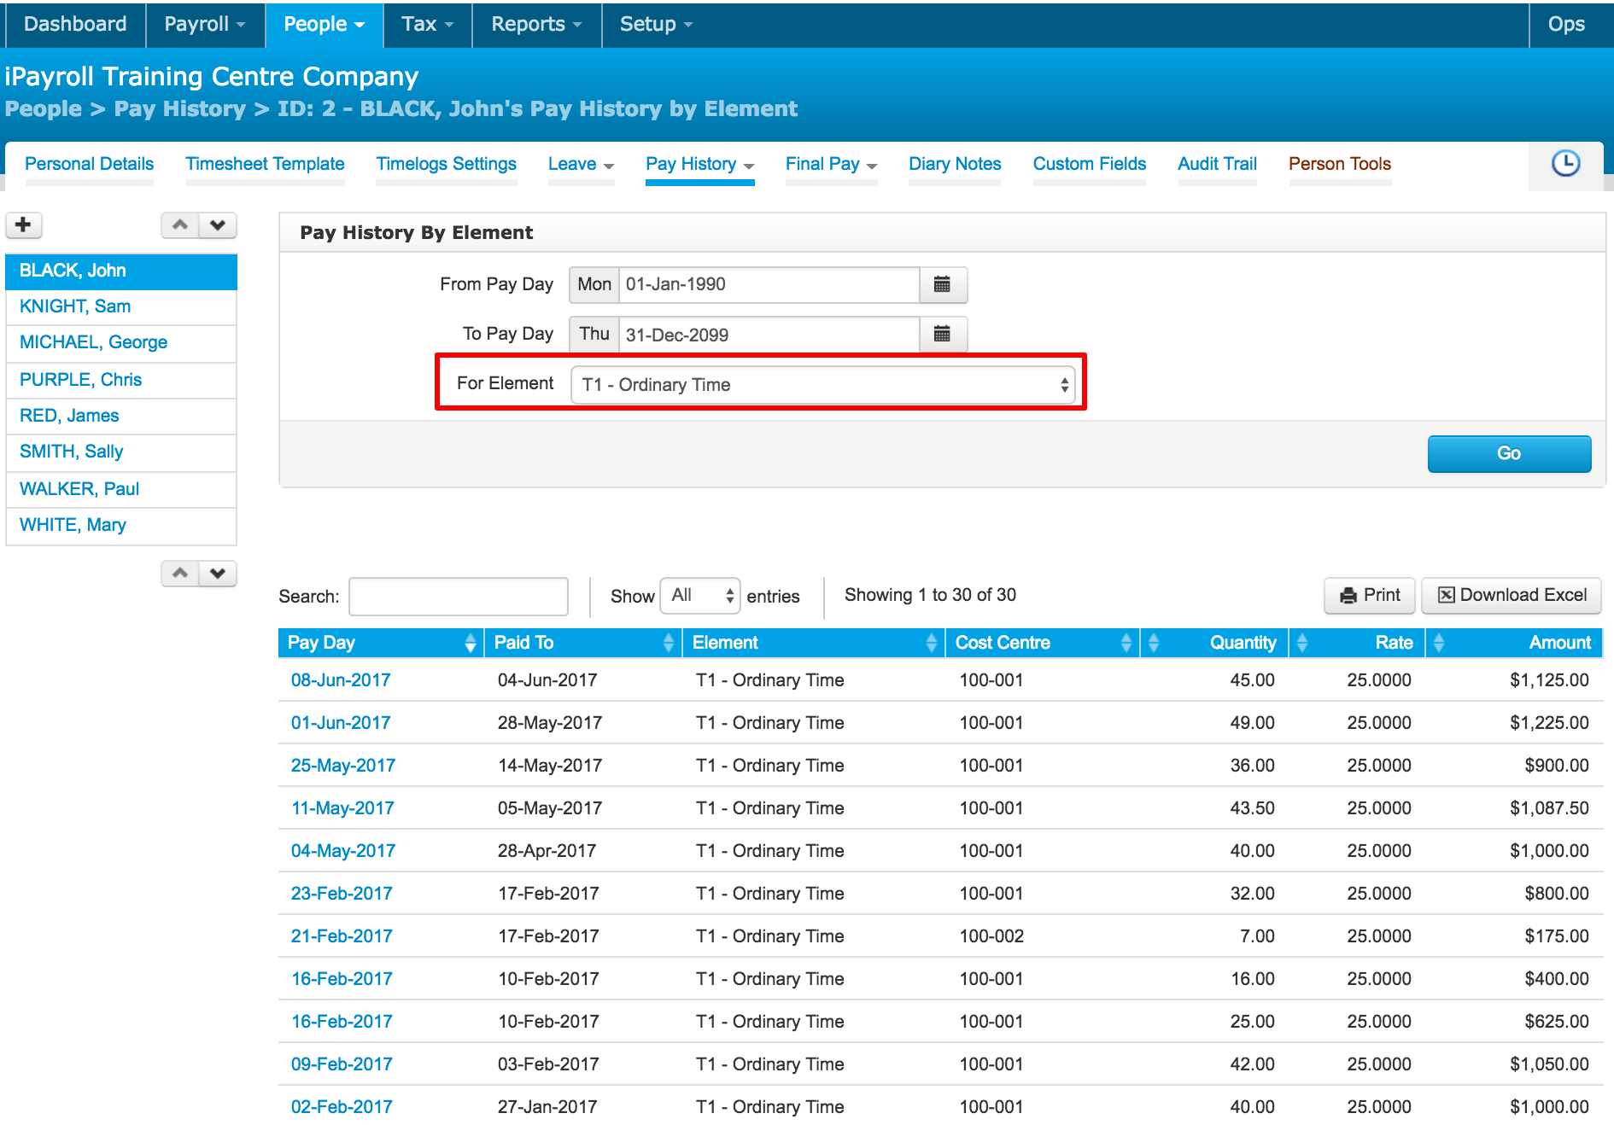Click the clock icon at top right
Screen dimensions: 1614x1125
coord(1565,163)
